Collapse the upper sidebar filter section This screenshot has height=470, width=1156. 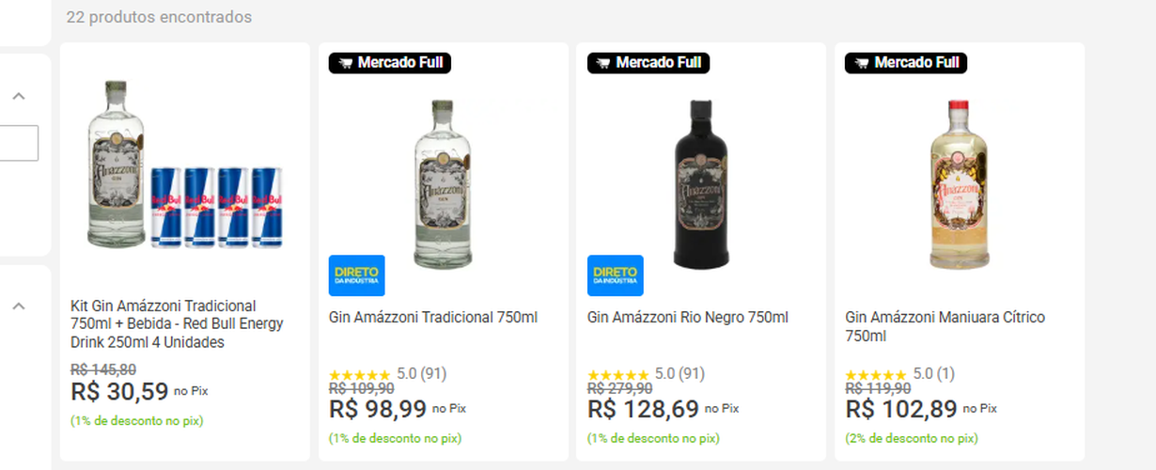pyautogui.click(x=18, y=96)
